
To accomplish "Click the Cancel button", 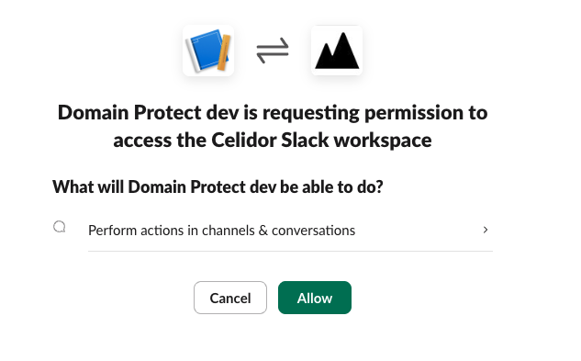I will point(230,298).
